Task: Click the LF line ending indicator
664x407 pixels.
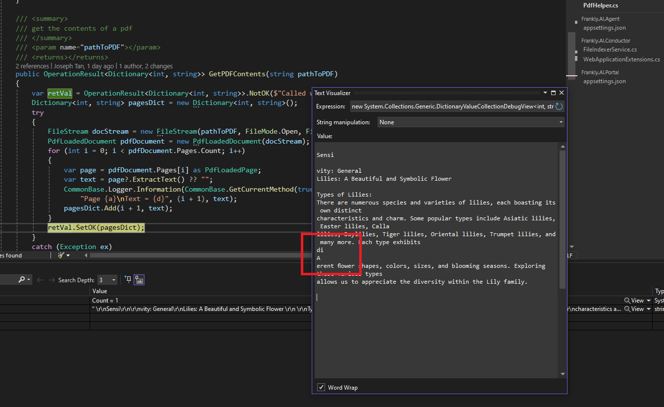Action: (569, 255)
